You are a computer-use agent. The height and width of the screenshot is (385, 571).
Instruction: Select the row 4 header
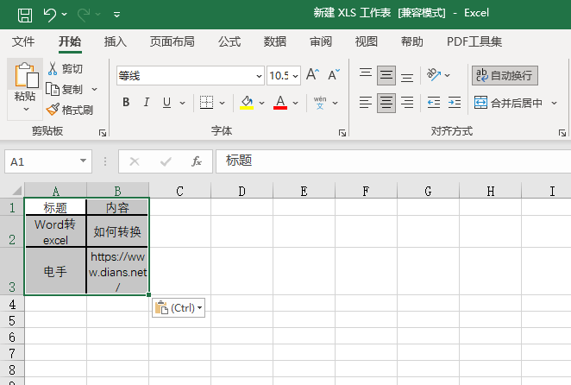(x=12, y=304)
